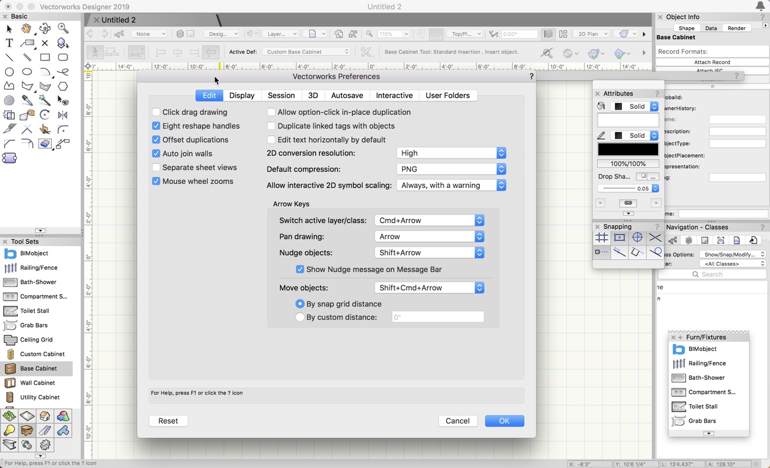Disable the Mouse wheel zooms checkbox
The width and height of the screenshot is (770, 468).
click(156, 181)
